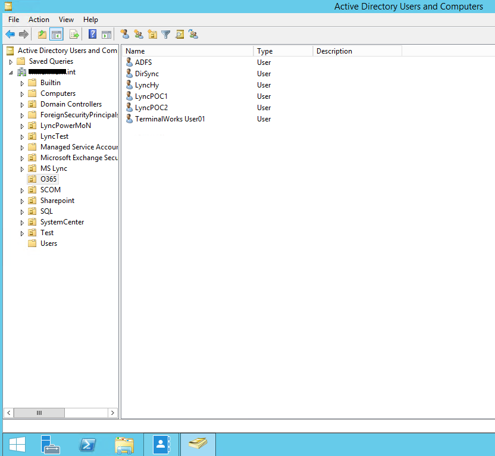
Task: Expand the Computers container
Action: coord(22,94)
